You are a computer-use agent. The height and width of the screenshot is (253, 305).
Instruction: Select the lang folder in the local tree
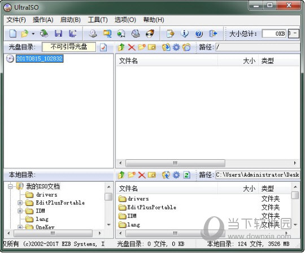tap(42, 219)
